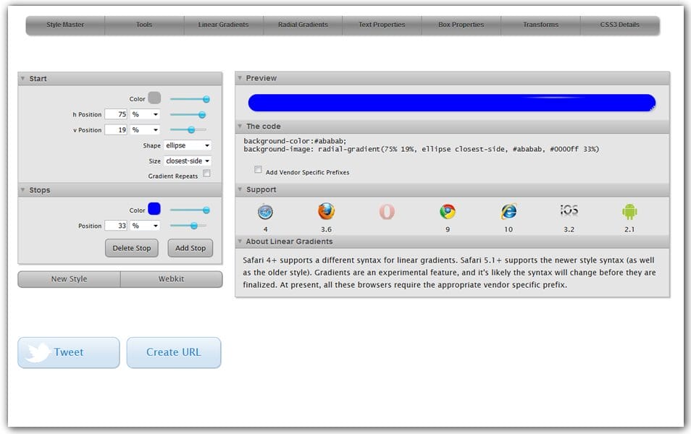Open the h Position unit dropdown
691x434 pixels.
145,114
